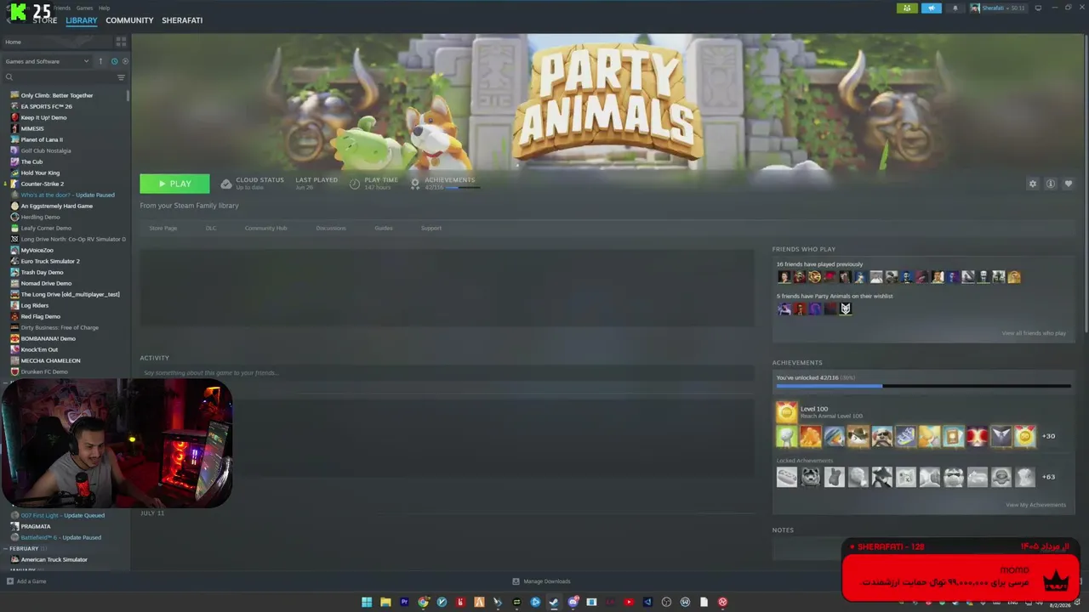
Task: Toggle the ready-to-play filter icon
Action: tap(125, 61)
